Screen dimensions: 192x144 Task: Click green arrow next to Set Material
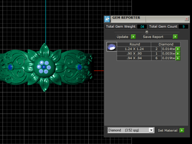tap(182, 130)
